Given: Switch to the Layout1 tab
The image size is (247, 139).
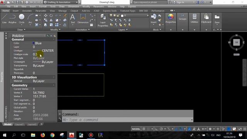Looking at the screenshot, I should [20, 124].
